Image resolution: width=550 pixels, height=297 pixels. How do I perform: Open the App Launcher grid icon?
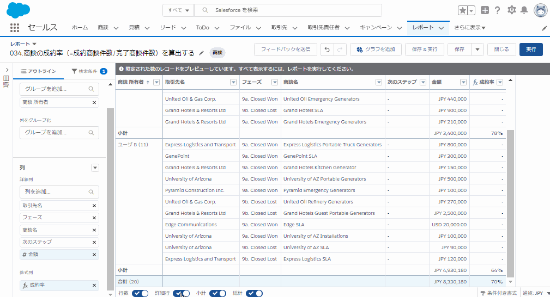pos(14,28)
